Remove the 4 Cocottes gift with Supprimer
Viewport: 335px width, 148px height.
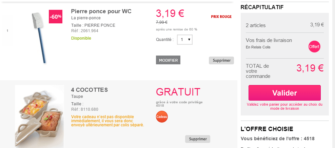(198, 139)
